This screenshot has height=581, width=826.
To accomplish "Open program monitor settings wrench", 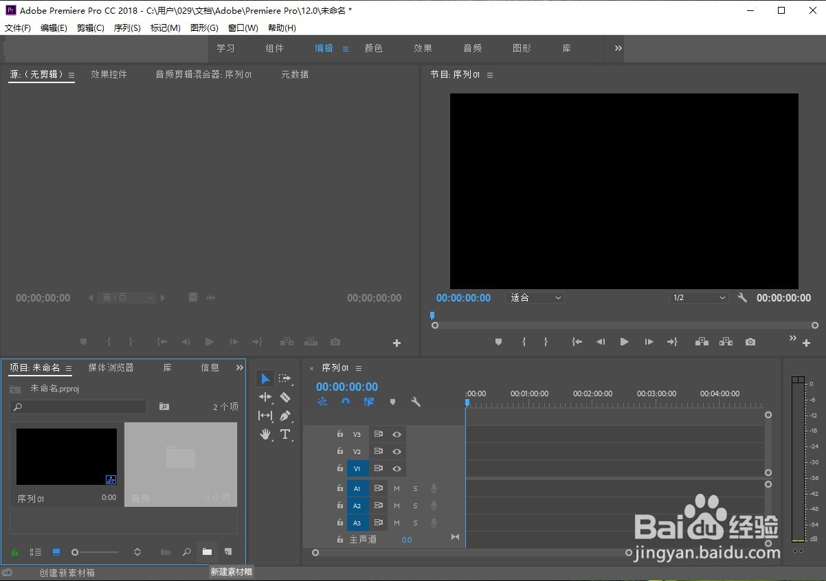I will point(742,297).
